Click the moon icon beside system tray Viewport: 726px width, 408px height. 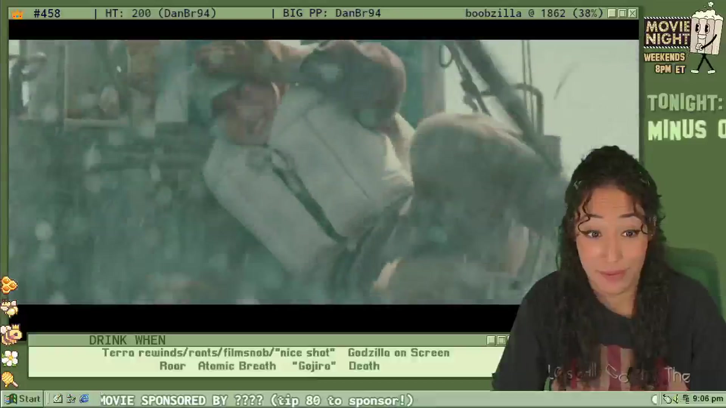pyautogui.click(x=655, y=399)
